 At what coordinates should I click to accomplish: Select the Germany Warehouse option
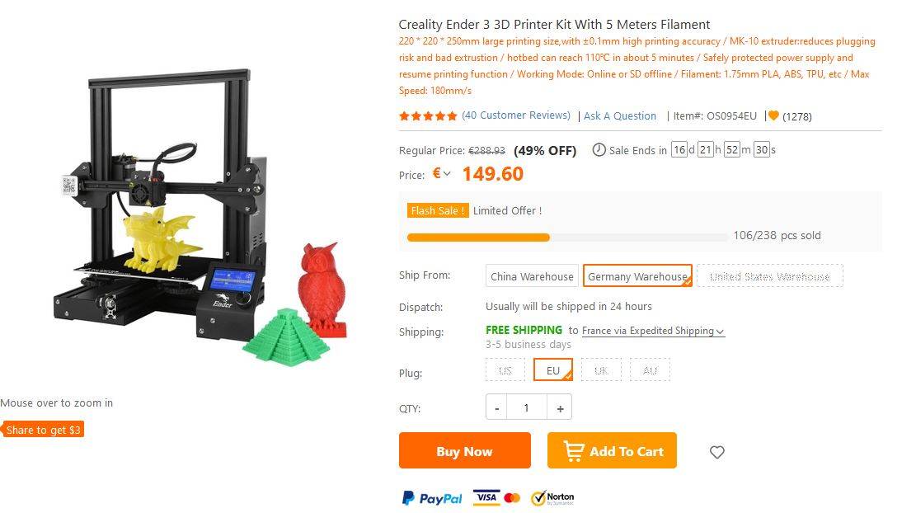point(637,275)
